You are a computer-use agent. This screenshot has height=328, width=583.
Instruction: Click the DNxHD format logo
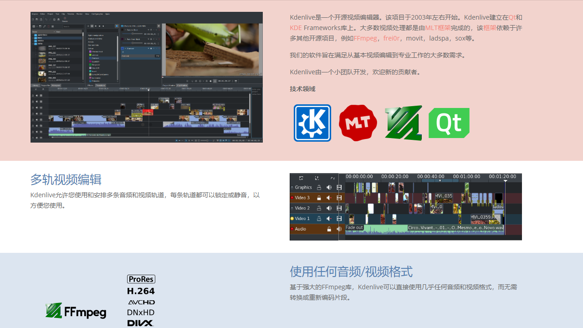click(x=141, y=313)
